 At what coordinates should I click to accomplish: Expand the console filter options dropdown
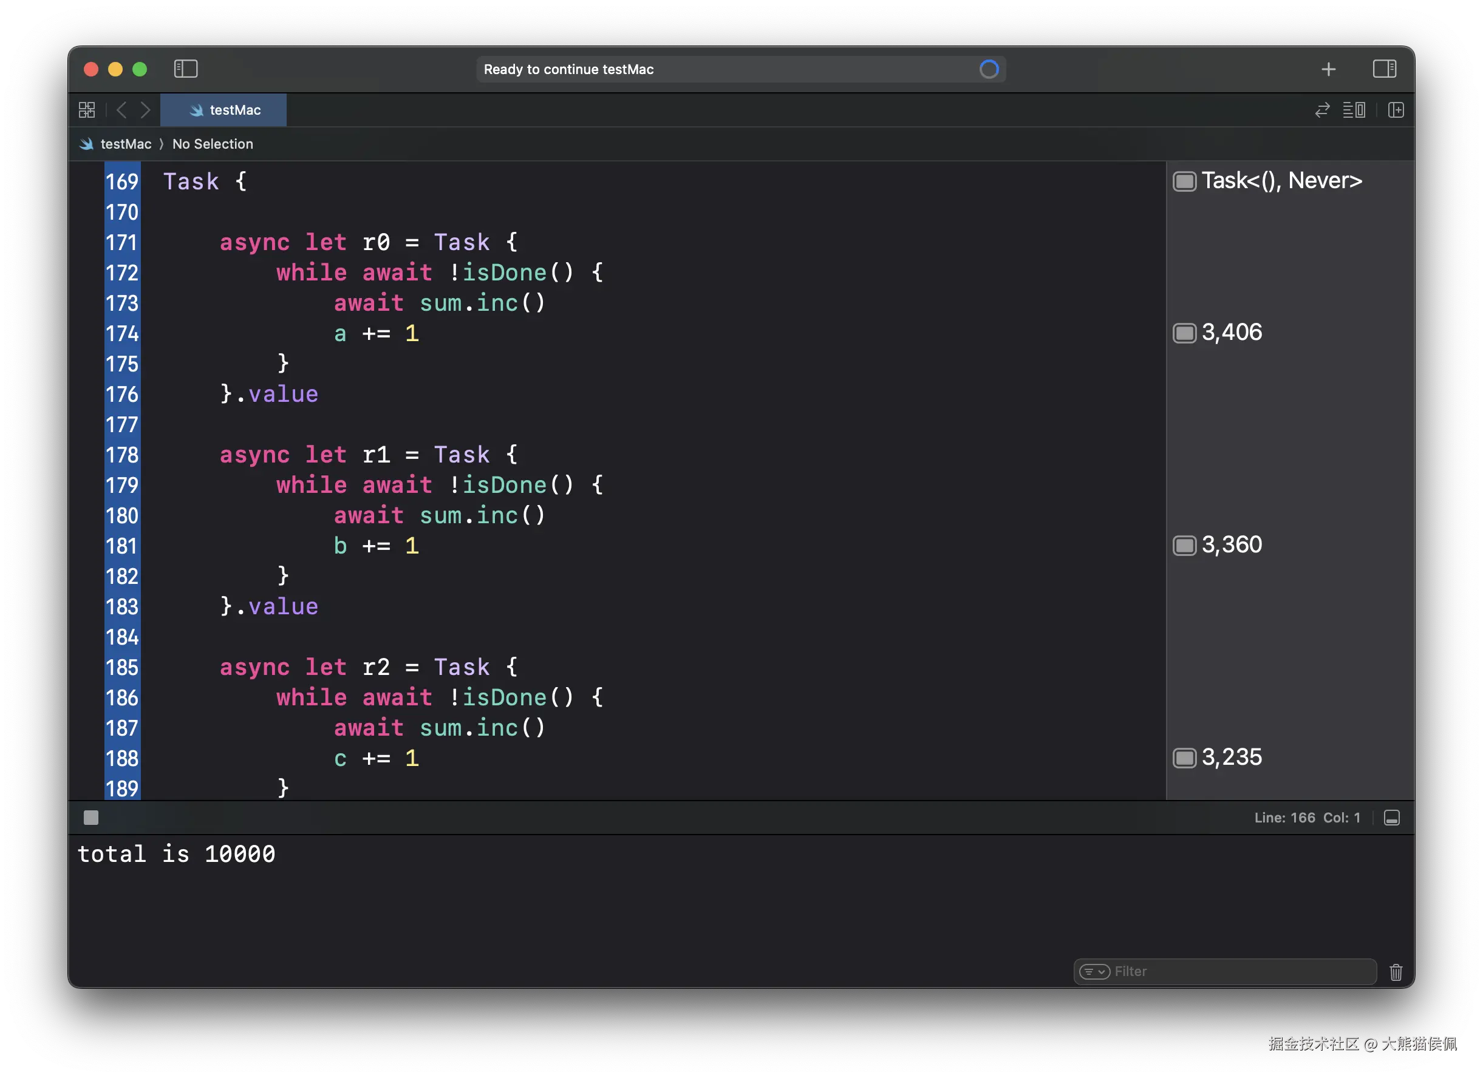(1094, 971)
